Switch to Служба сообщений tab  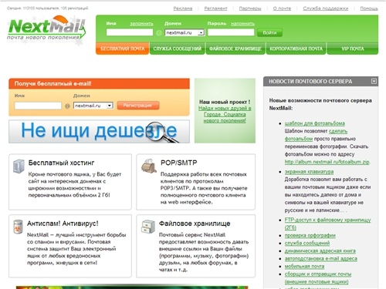tap(178, 49)
